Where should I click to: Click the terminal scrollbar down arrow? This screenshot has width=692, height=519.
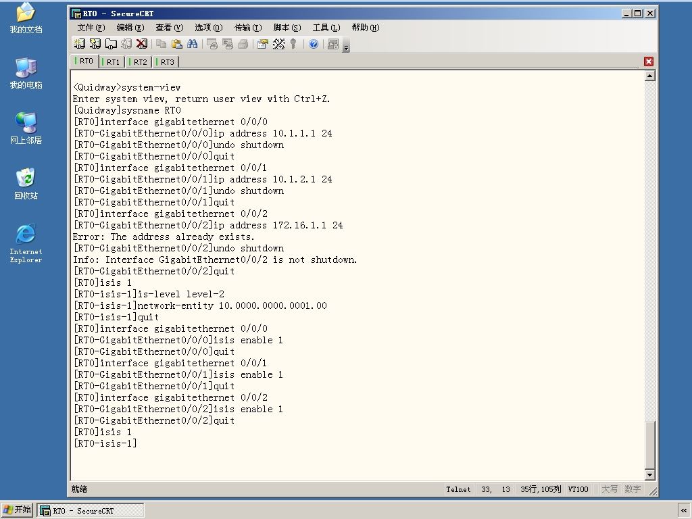click(649, 475)
